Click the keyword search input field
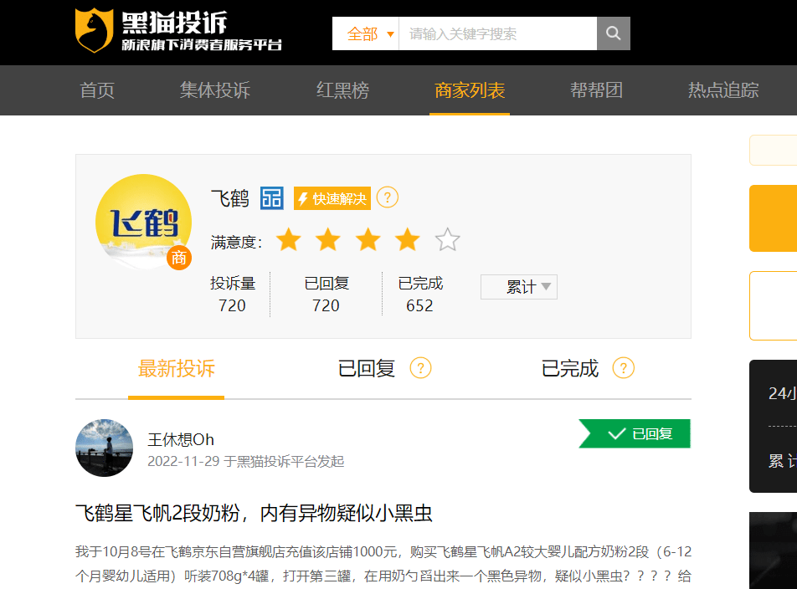 497,33
